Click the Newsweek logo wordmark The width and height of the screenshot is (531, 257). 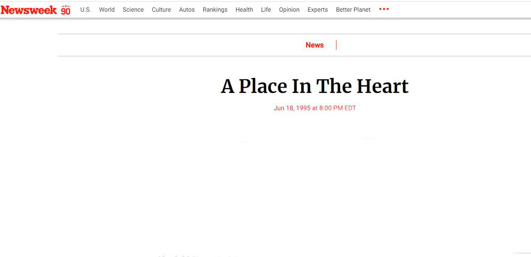coord(29,10)
